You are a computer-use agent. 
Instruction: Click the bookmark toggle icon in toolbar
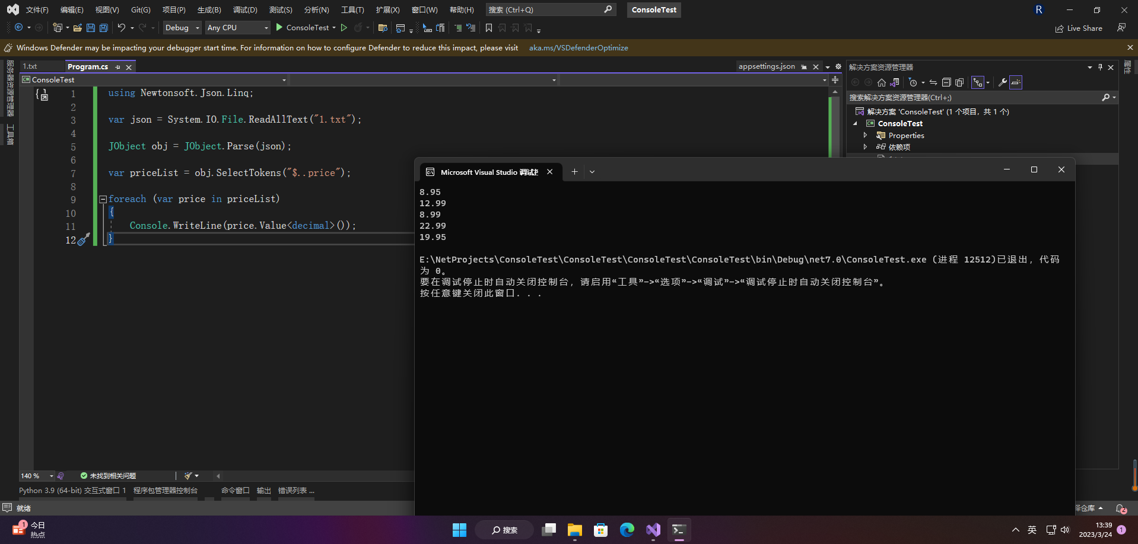[489, 28]
